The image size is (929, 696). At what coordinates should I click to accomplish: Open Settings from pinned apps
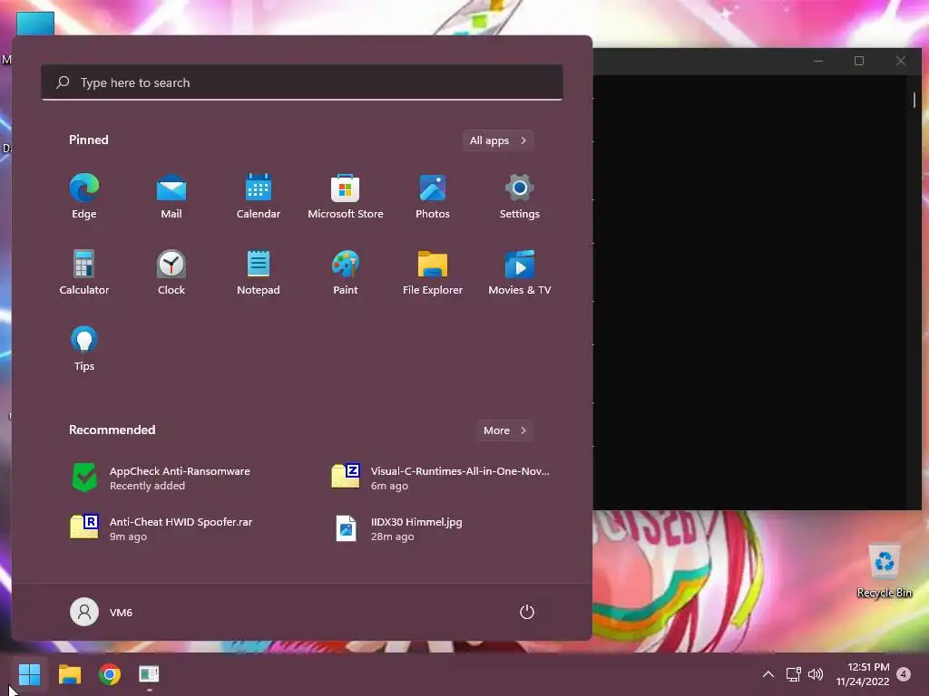tap(520, 197)
